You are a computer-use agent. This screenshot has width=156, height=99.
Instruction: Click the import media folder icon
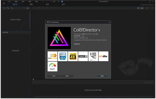(x=8, y=8)
